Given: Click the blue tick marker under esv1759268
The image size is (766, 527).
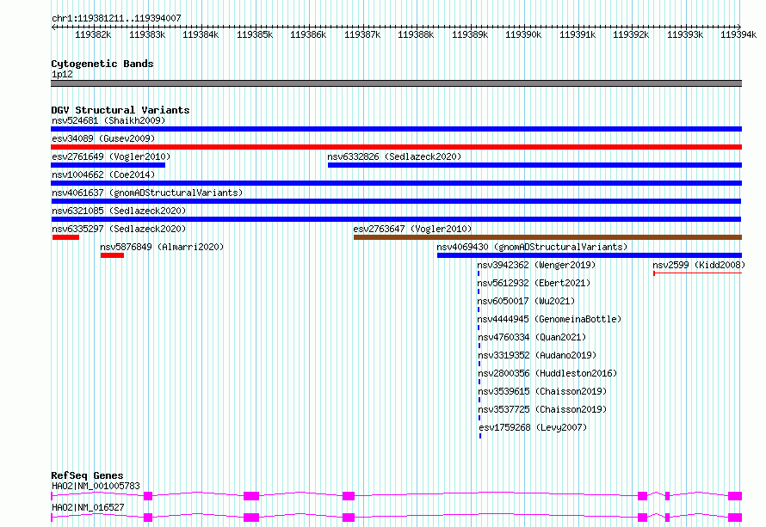Looking at the screenshot, I should [x=480, y=436].
